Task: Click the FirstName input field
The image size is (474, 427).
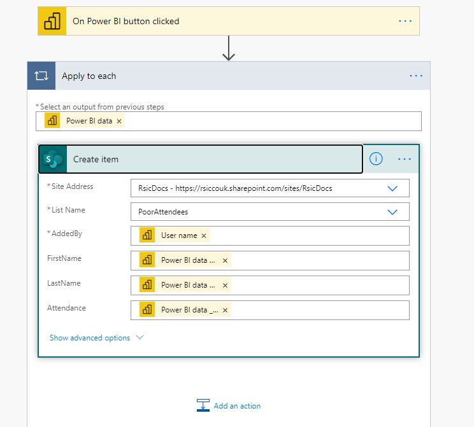Action: click(x=270, y=261)
